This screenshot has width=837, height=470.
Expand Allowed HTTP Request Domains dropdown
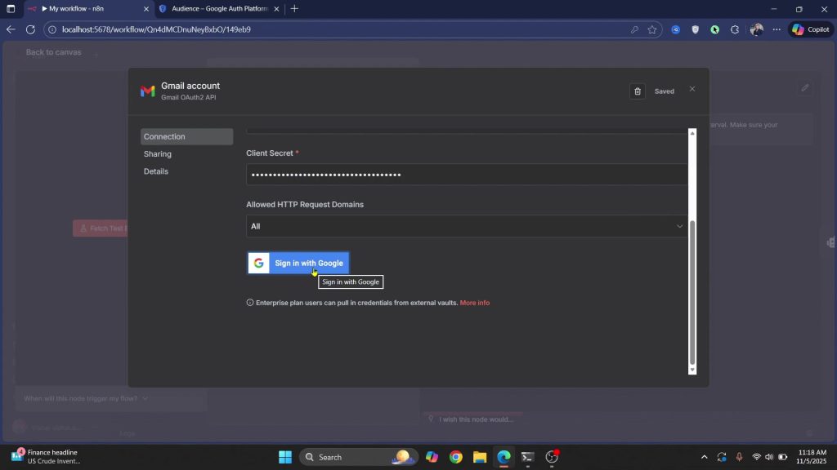click(x=466, y=226)
